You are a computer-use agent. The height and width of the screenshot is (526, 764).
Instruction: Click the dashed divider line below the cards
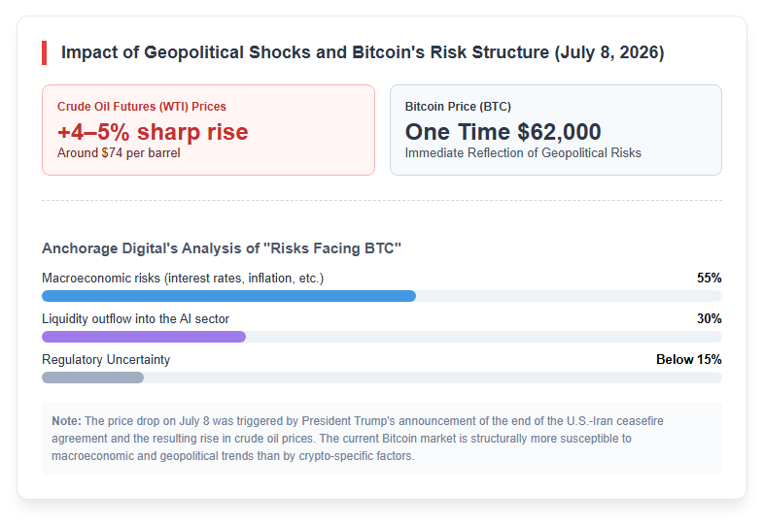382,200
